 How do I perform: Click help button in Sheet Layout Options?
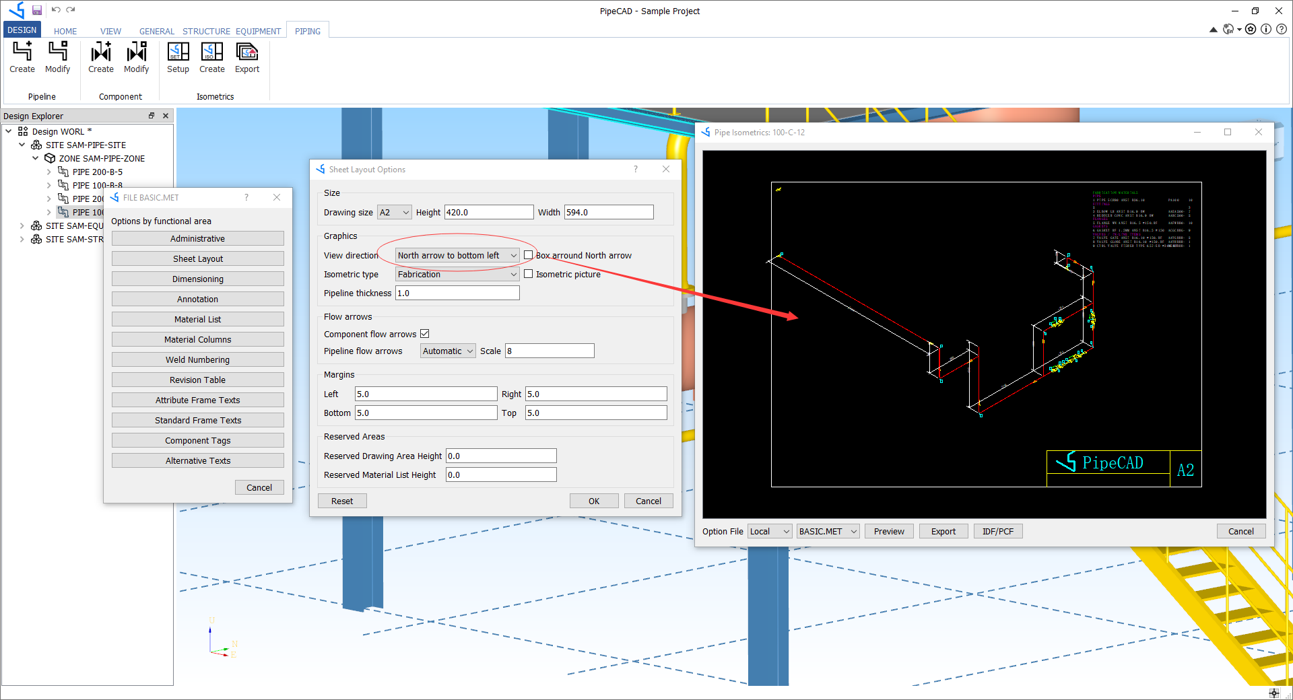(x=636, y=170)
